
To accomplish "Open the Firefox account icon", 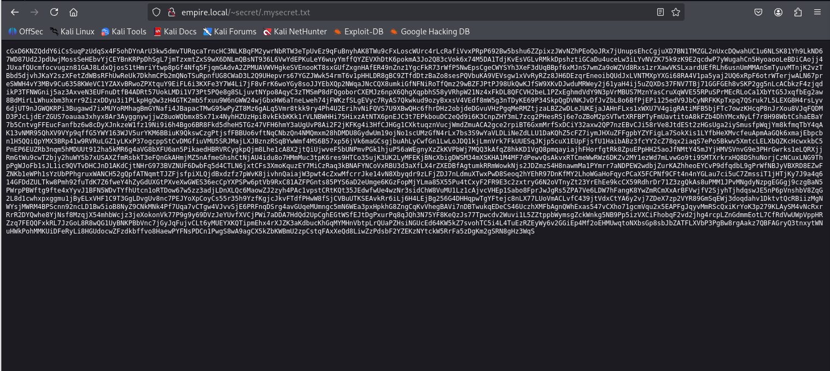I will tap(778, 12).
